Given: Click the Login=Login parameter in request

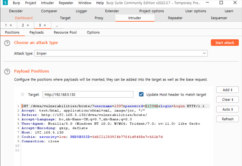Looking at the screenshot, I should click(x=172, y=106).
